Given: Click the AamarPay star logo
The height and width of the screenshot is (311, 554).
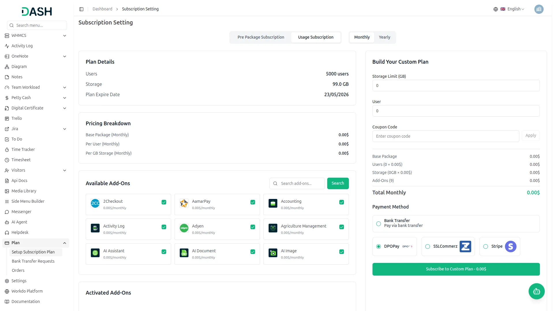Looking at the screenshot, I should [184, 203].
